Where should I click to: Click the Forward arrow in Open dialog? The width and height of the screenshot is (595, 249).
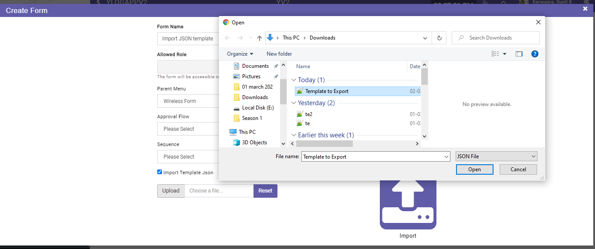[240, 38]
